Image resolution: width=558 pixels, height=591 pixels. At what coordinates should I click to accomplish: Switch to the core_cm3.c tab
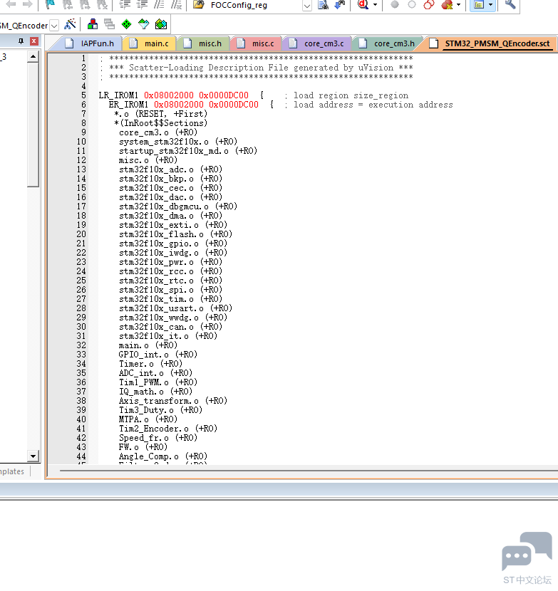[317, 43]
